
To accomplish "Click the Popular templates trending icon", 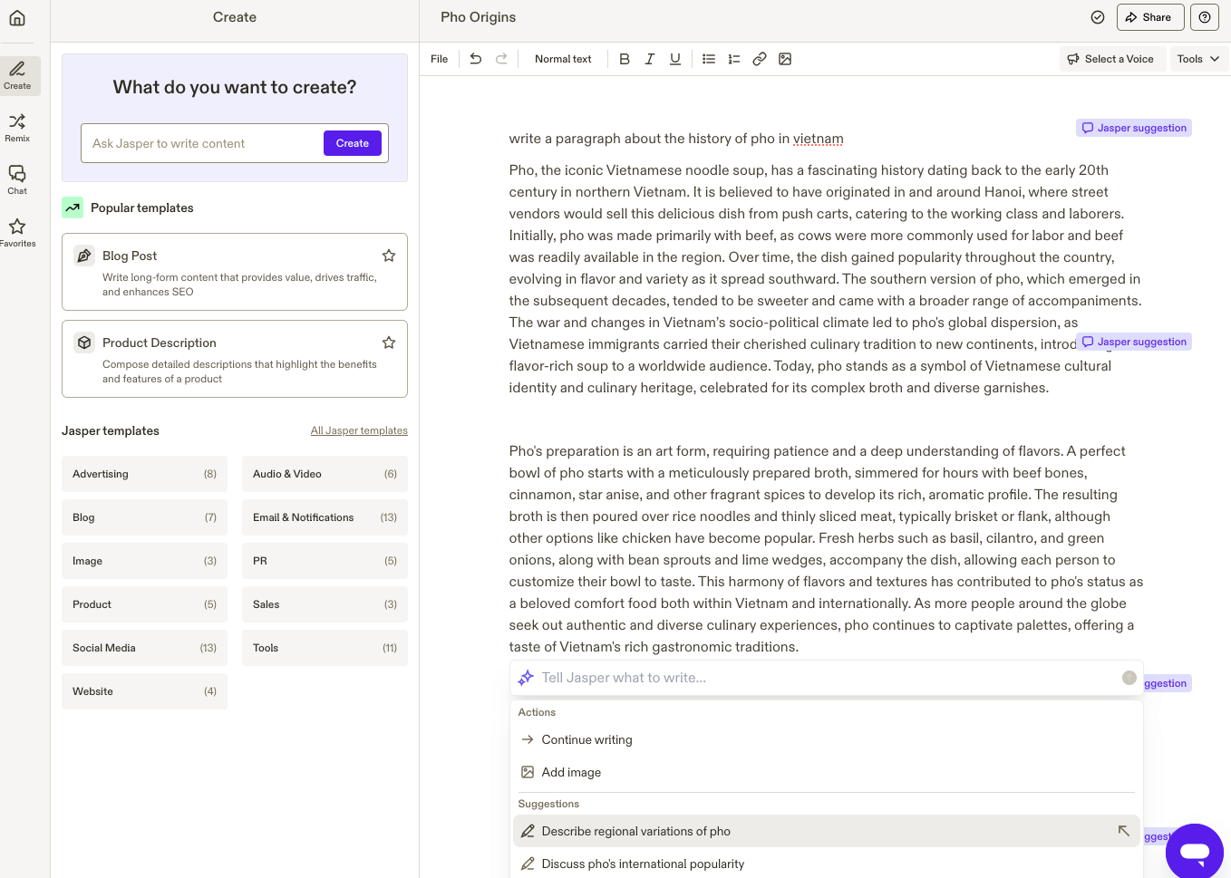I will 73,207.
